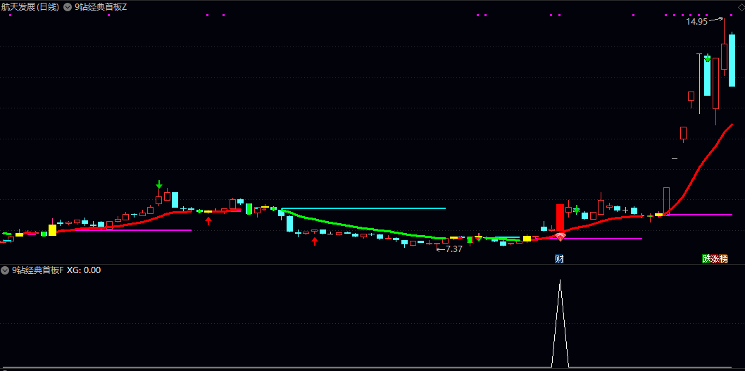This screenshot has height=371, width=745.
Task: Click the last cyan candle at right edge
Action: 732,61
